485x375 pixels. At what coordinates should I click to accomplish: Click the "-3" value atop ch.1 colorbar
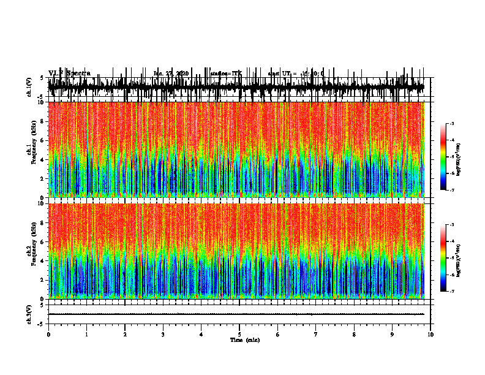(452, 123)
